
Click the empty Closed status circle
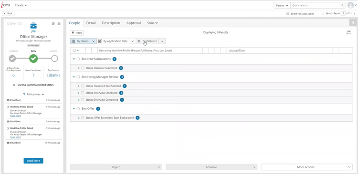54,58
